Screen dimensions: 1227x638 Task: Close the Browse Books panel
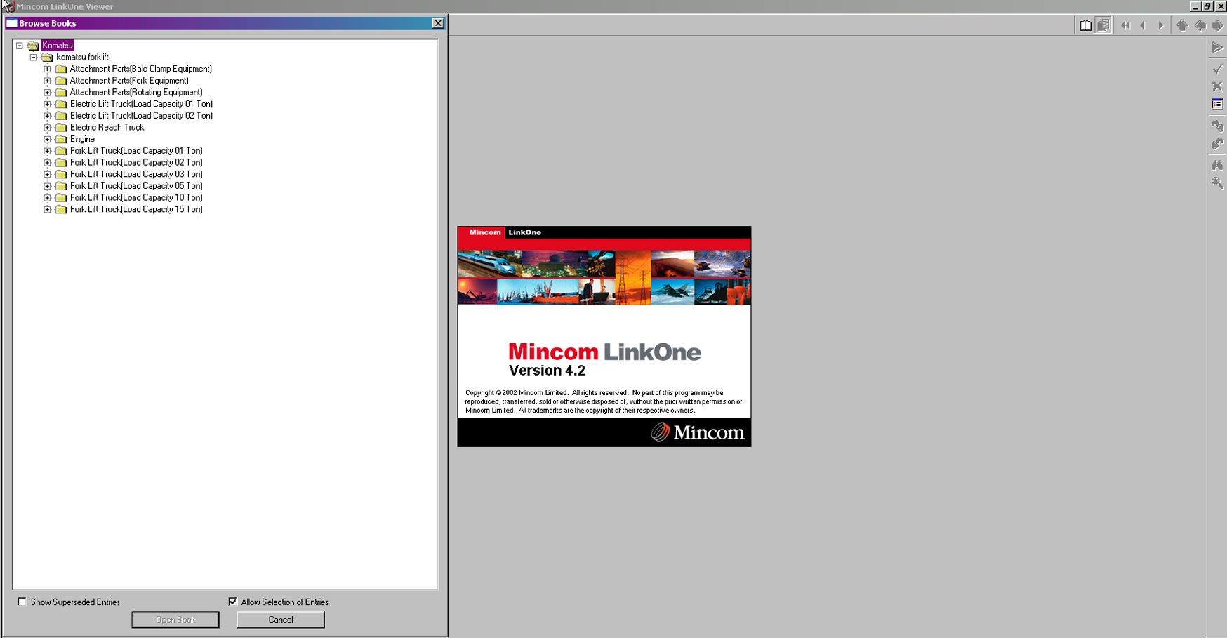click(438, 23)
